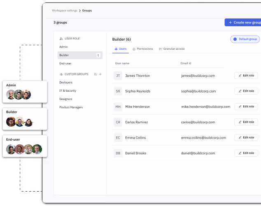This screenshot has height=206, width=261.
Task: Click the JT avatar for James Thornton
Action: 118,76
